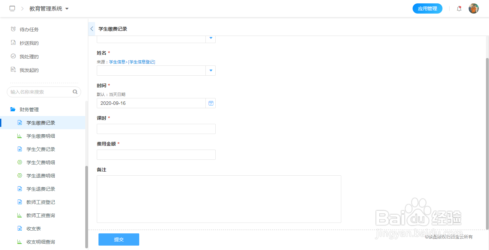Click the search magnifier icon in sidebar
Image resolution: width=489 pixels, height=250 pixels.
75,92
